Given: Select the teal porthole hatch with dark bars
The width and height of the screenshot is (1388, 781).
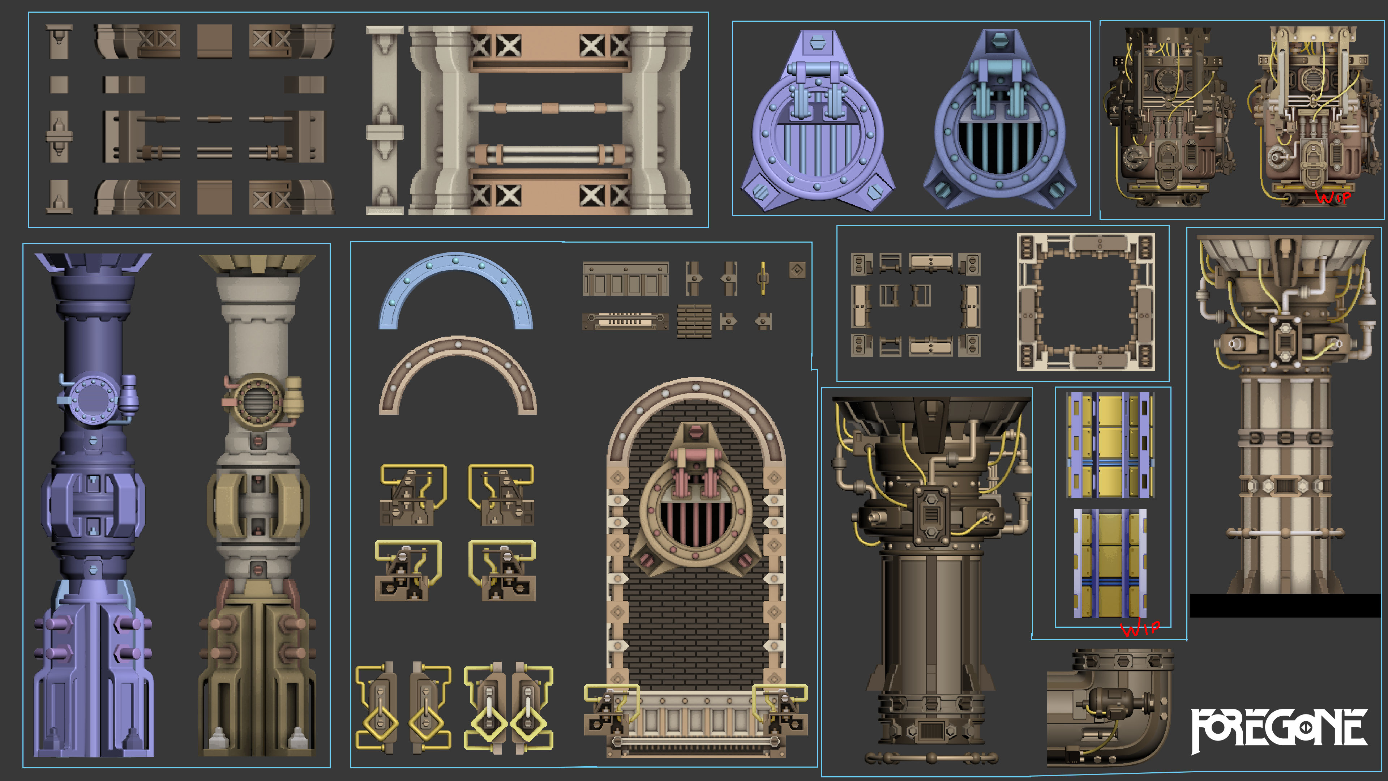Looking at the screenshot, I should coord(1000,119).
